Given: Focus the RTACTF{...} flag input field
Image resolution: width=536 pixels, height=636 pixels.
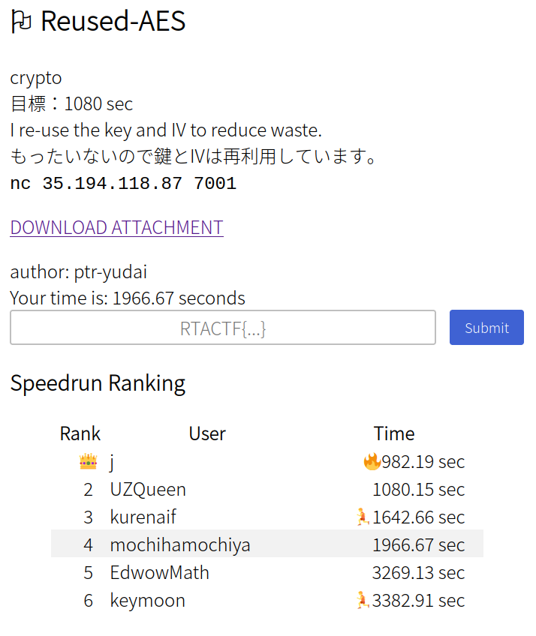Looking at the screenshot, I should tap(223, 328).
